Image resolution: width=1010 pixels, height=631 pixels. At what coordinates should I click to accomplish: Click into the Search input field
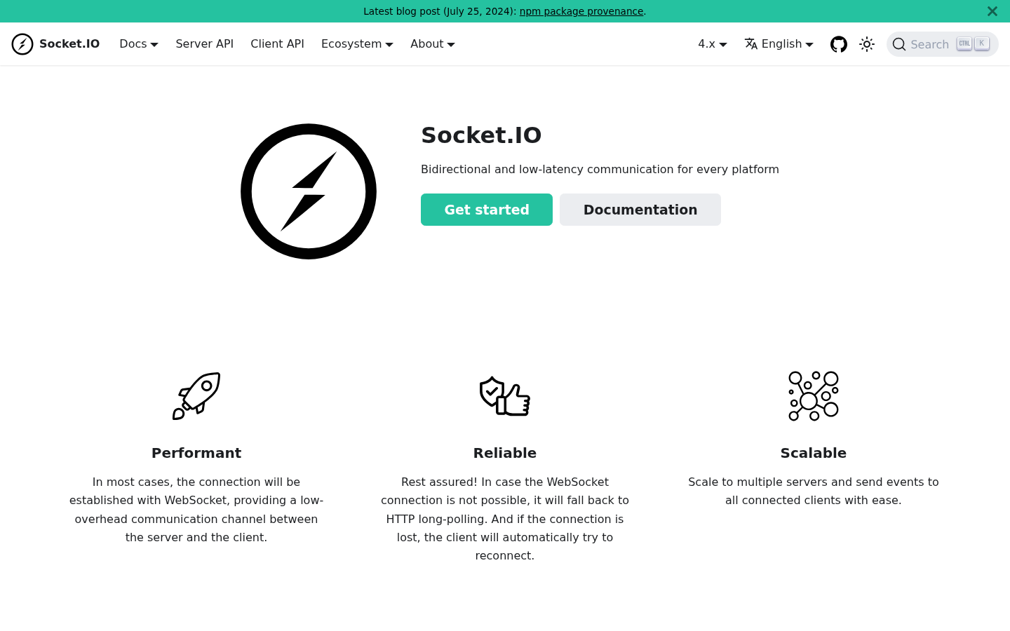click(943, 44)
